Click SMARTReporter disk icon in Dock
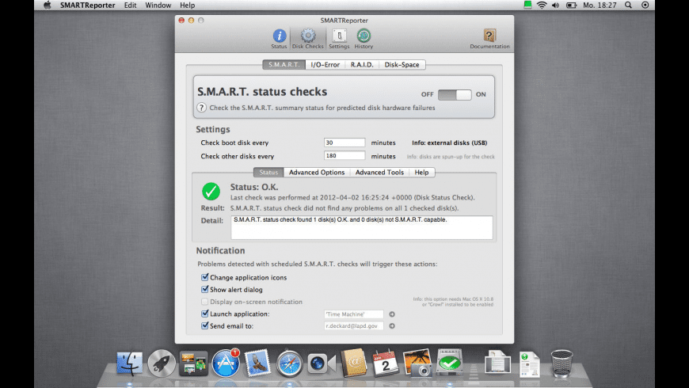Image resolution: width=689 pixels, height=388 pixels. (449, 363)
